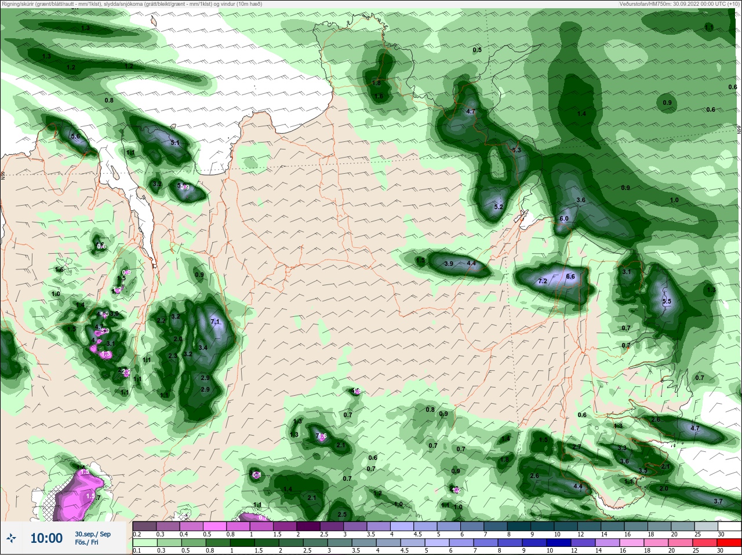Click the 3.7 precipitation value on map
Viewport: 742px width, 555px height.
(x=718, y=501)
